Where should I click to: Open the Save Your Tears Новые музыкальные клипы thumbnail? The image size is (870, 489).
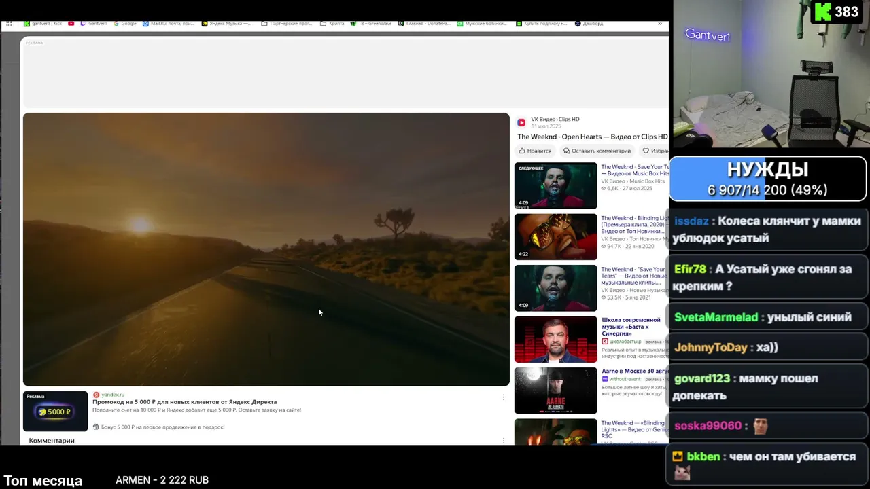[555, 288]
